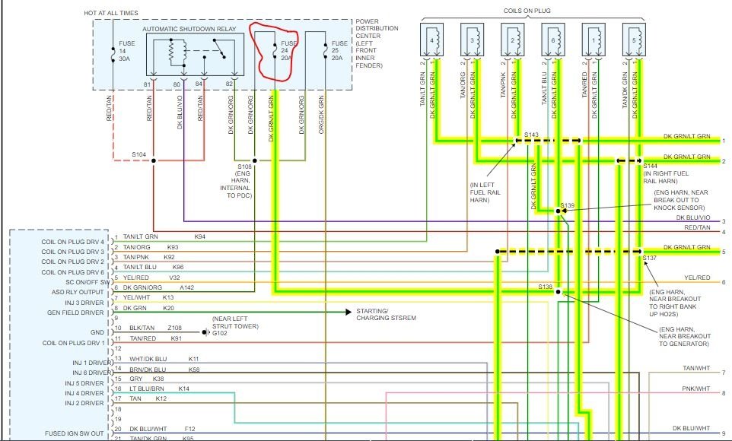Screen dimensions: 732x441
Task: Click the '(IN RIGHT FUEL RAIL HARN)' note
Action: pyautogui.click(x=666, y=177)
